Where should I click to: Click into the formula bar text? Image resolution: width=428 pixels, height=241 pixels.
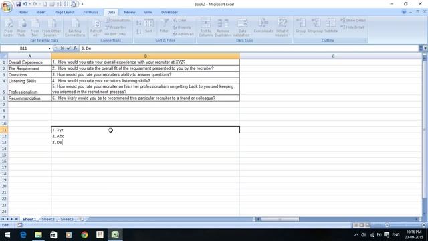tap(249, 48)
